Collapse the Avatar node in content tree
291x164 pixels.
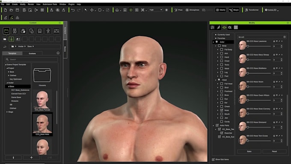7,83
